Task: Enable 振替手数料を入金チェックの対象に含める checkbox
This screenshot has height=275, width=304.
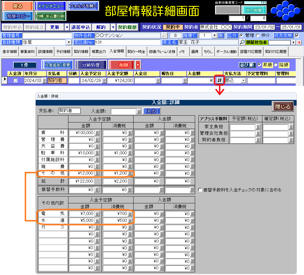Action: coord(200,190)
